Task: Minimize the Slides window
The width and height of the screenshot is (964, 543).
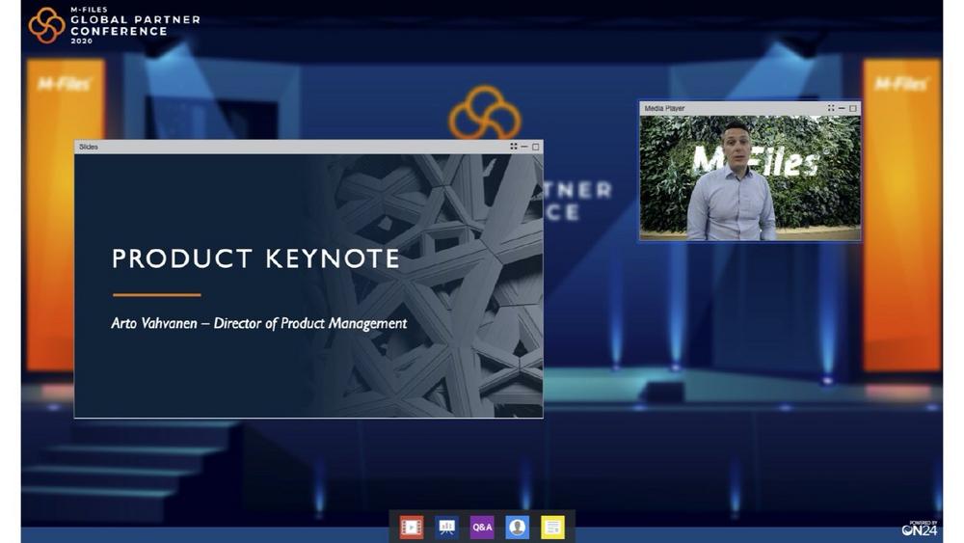Action: (x=524, y=147)
